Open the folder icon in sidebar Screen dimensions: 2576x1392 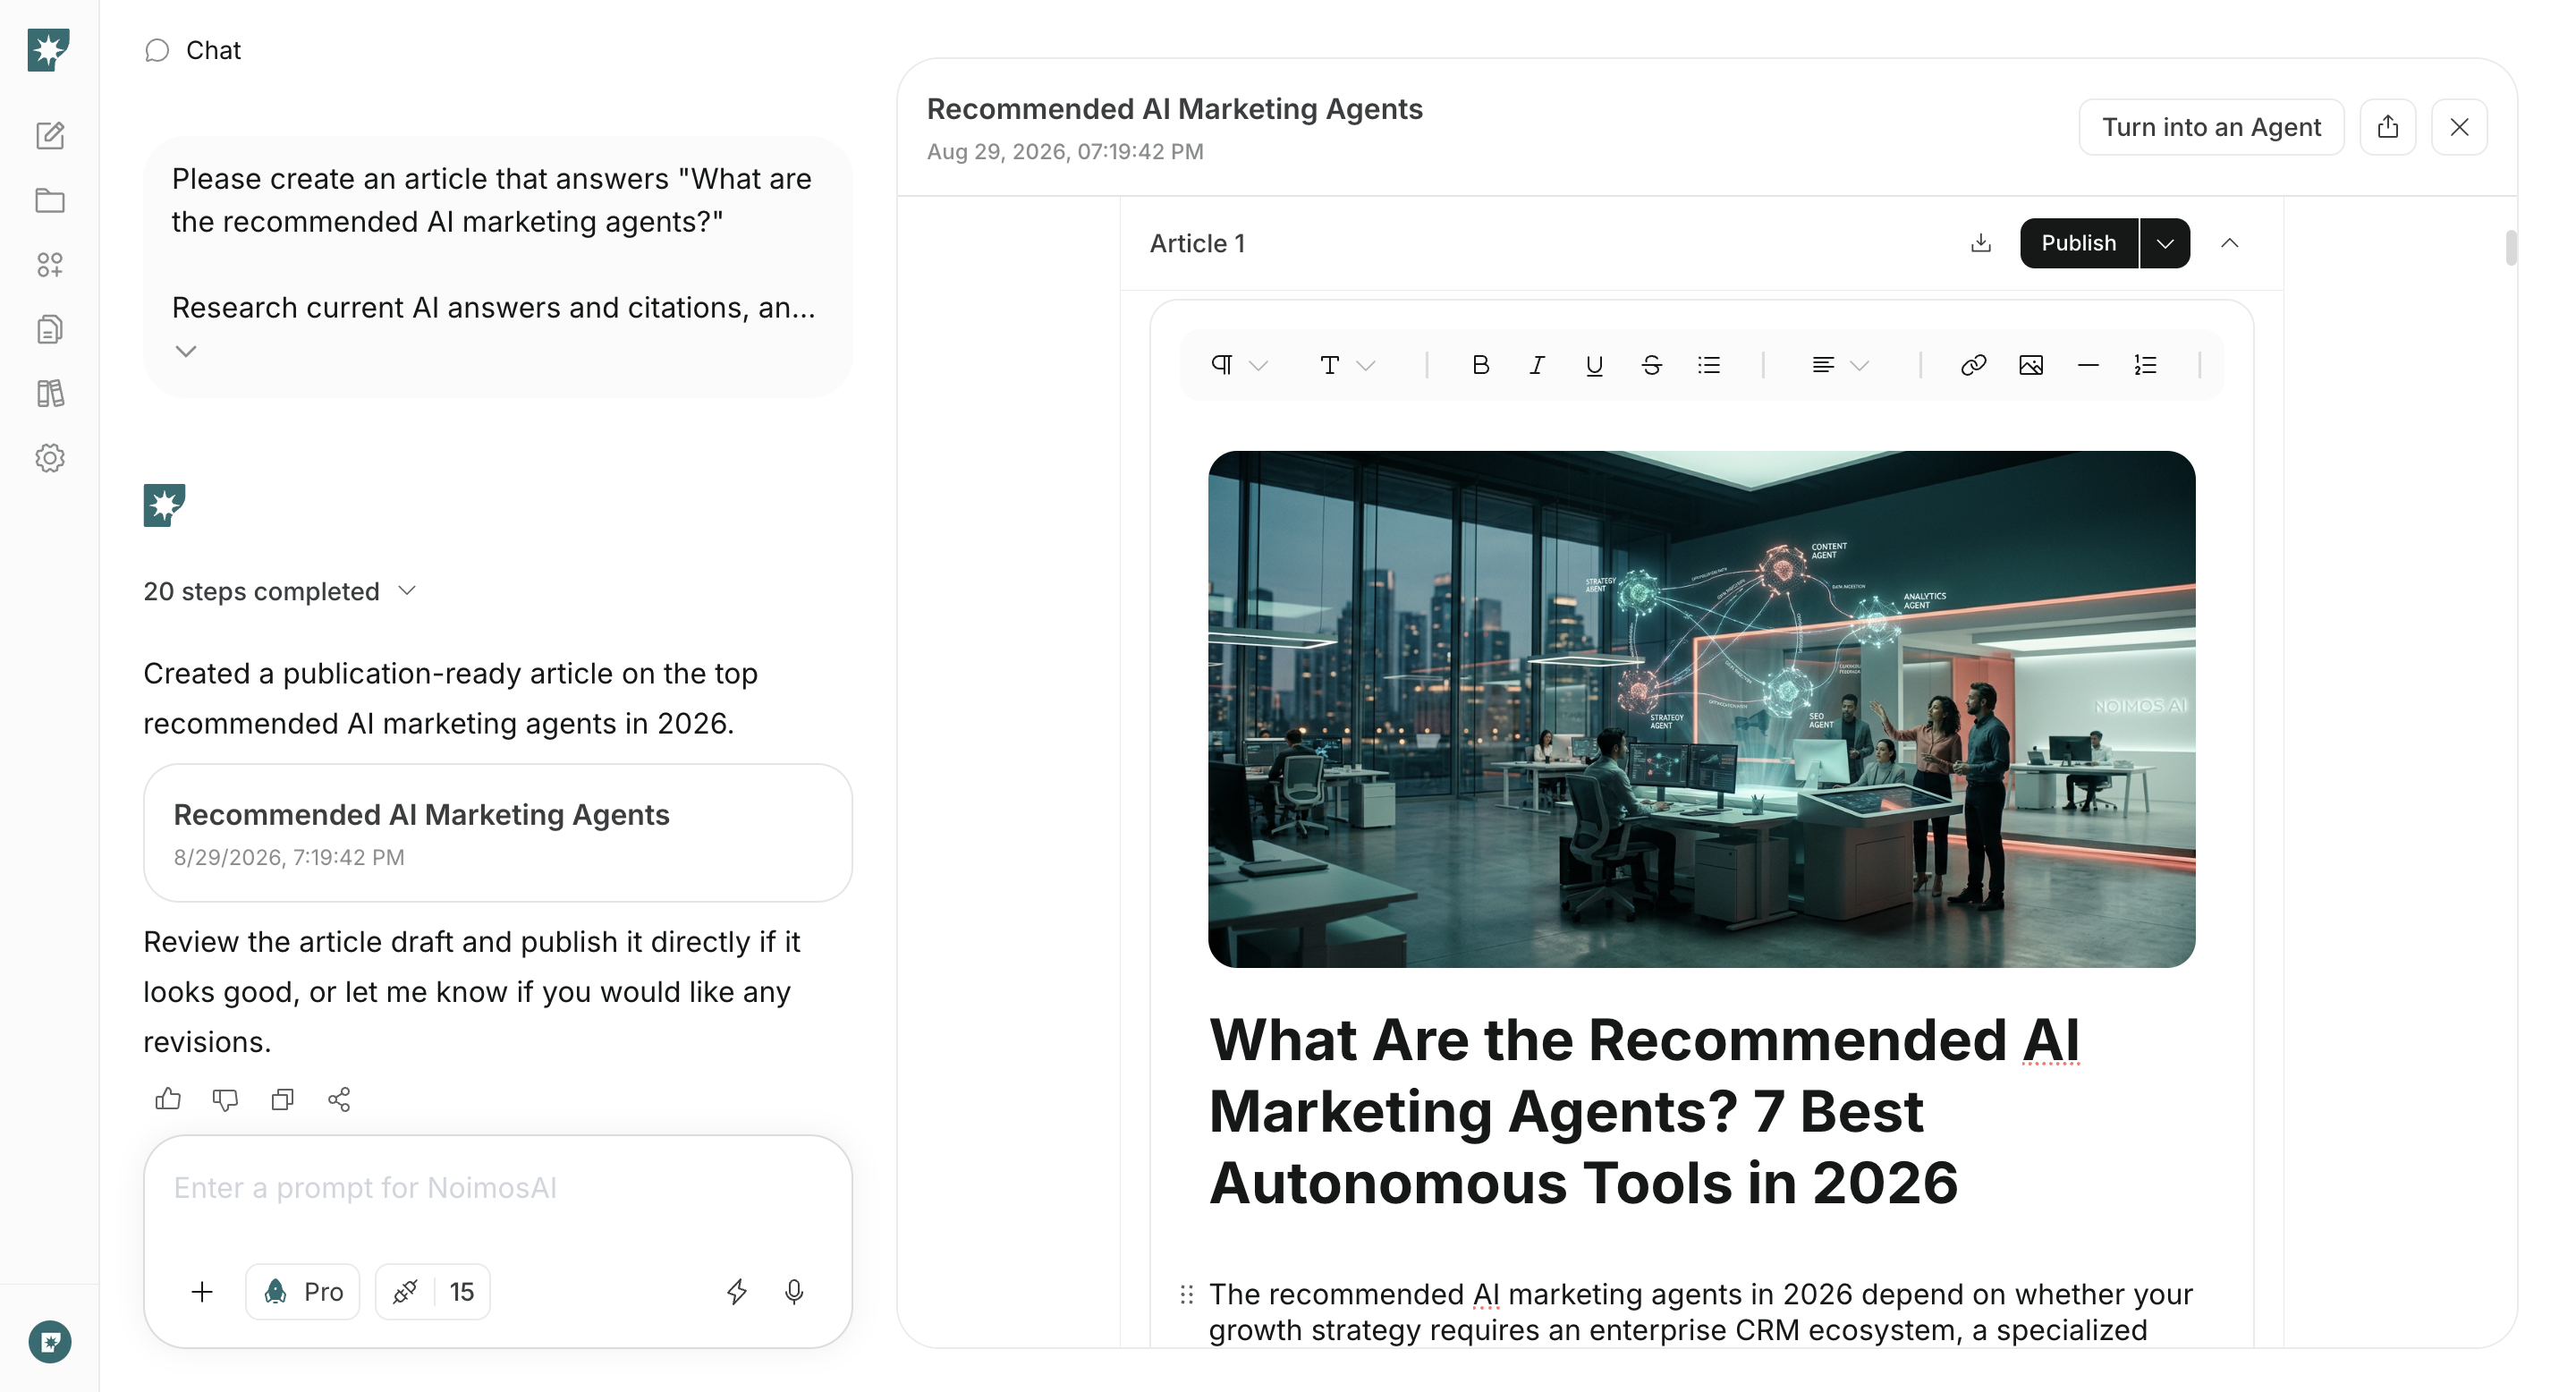click(50, 200)
